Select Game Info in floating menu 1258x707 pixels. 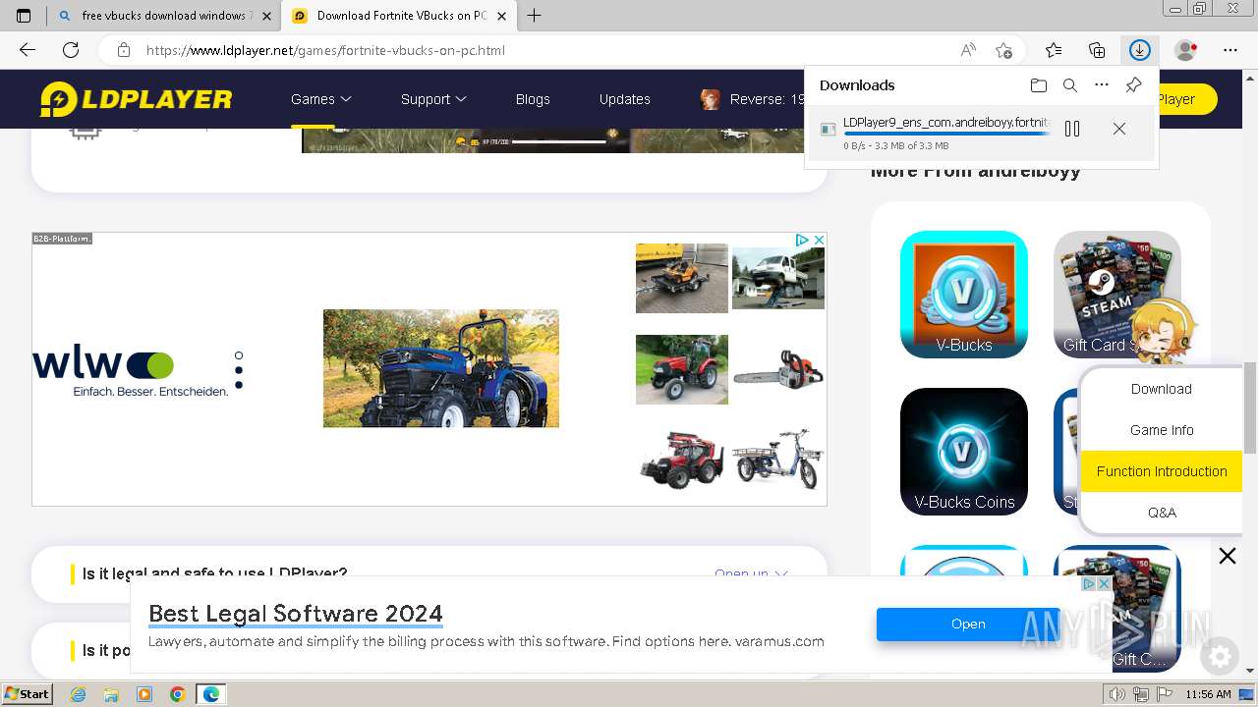(x=1162, y=430)
